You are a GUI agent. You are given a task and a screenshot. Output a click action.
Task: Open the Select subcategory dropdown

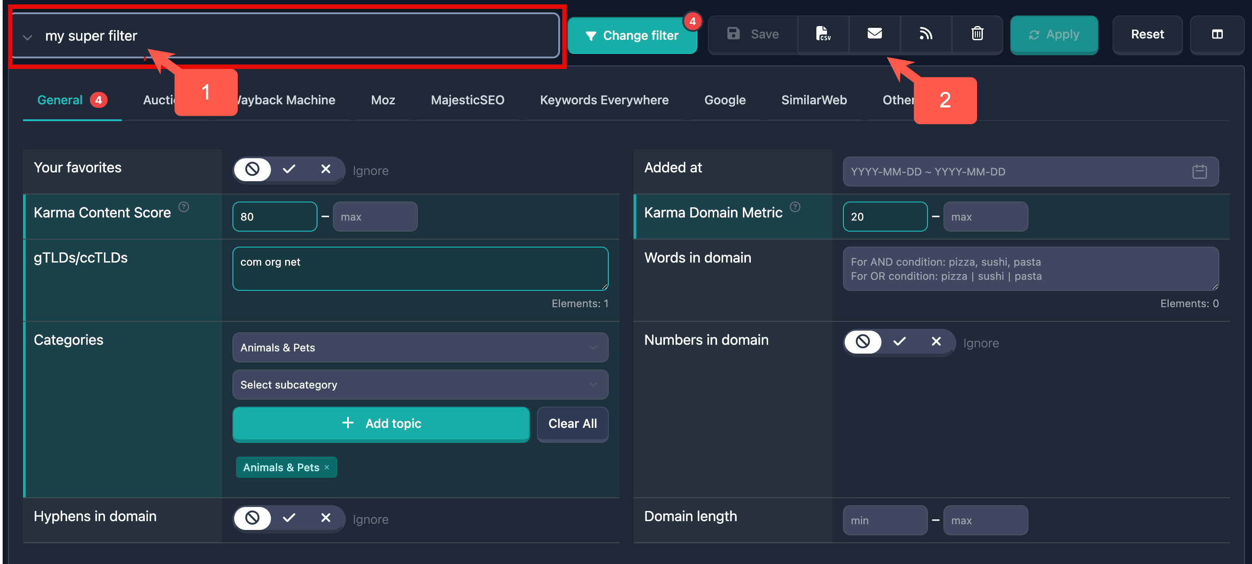pyautogui.click(x=420, y=385)
